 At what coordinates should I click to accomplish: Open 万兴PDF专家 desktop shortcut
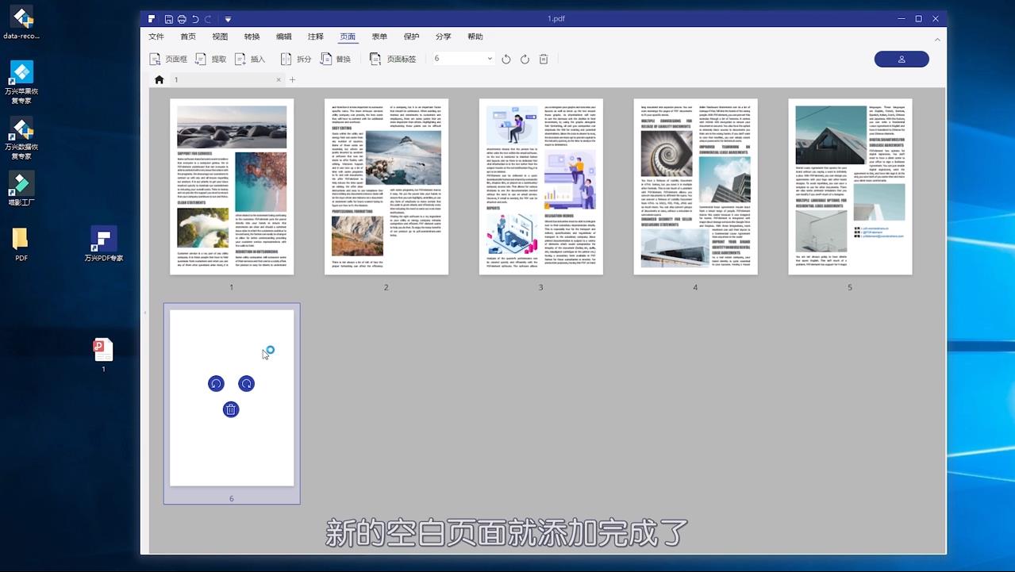tap(104, 244)
